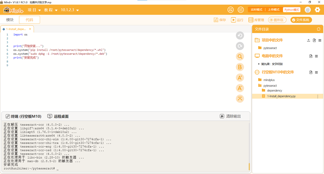324x174 pixels.
Task: Click the 电脑中的文件 monitor icon
Action: (257, 56)
